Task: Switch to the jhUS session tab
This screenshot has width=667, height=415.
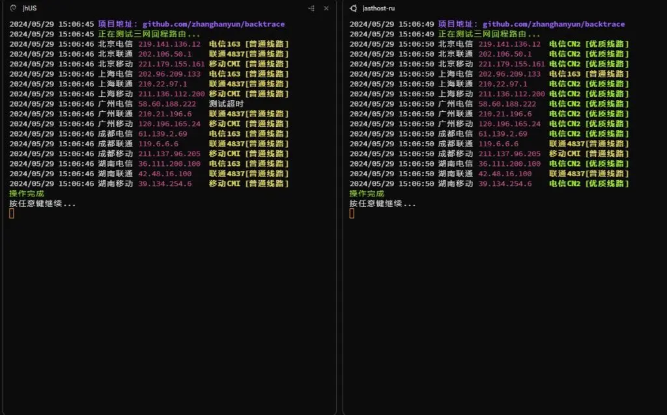Action: click(29, 8)
